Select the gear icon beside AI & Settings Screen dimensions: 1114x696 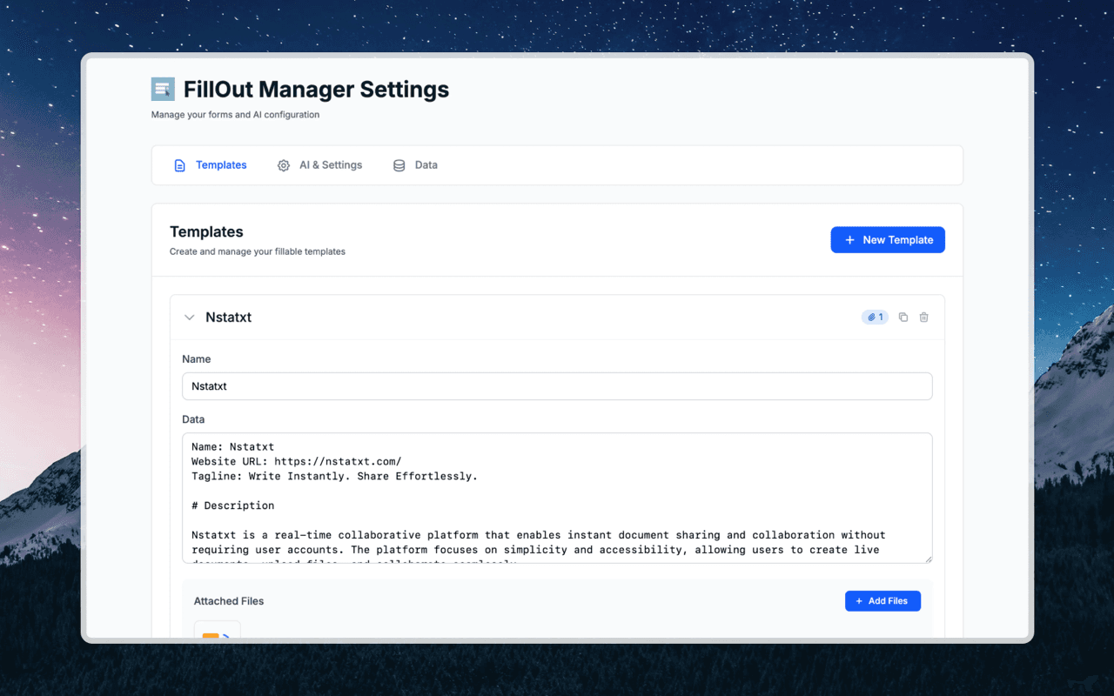click(283, 164)
